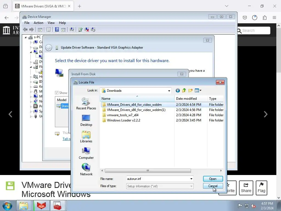
Task: Click the round back button in Update Driver Software
Action: click(x=49, y=48)
